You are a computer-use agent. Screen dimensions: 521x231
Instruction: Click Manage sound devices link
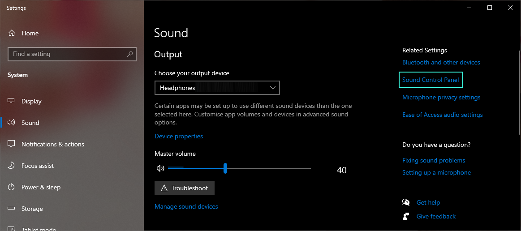click(186, 206)
